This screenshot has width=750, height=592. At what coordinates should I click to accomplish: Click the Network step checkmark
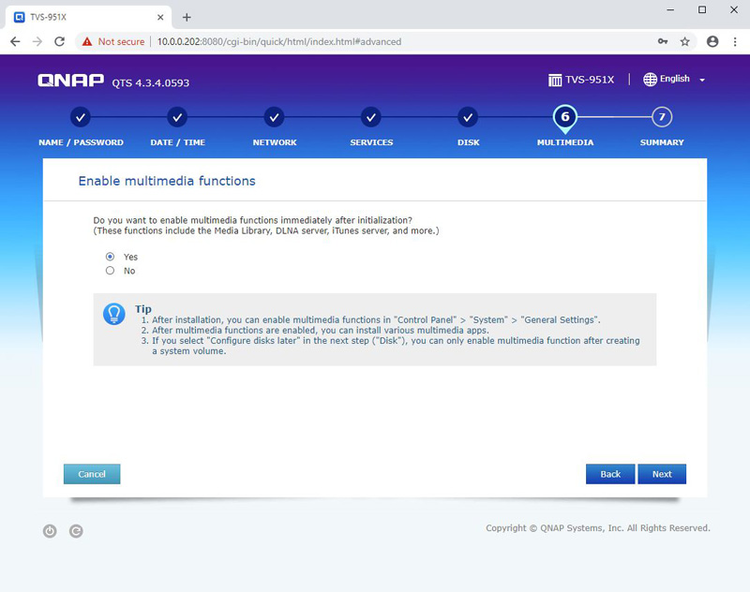pyautogui.click(x=274, y=117)
